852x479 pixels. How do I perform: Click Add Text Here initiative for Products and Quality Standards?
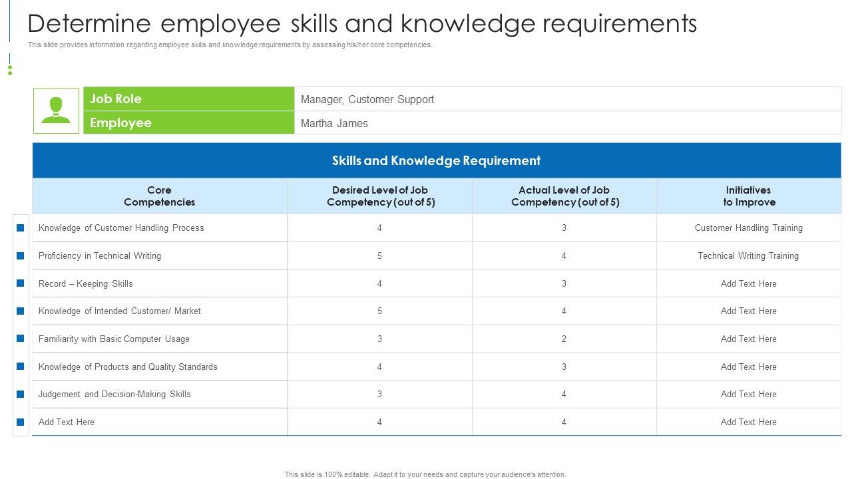click(749, 367)
